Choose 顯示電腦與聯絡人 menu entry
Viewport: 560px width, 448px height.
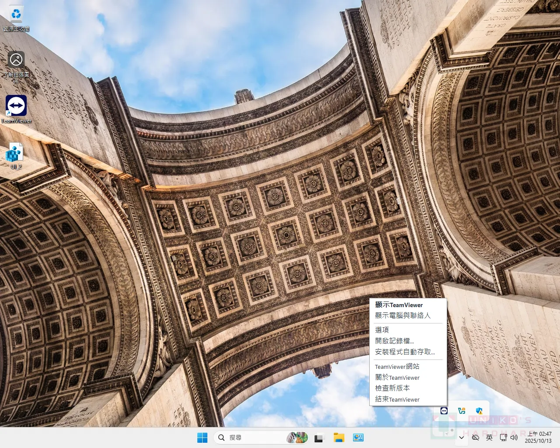pos(402,315)
